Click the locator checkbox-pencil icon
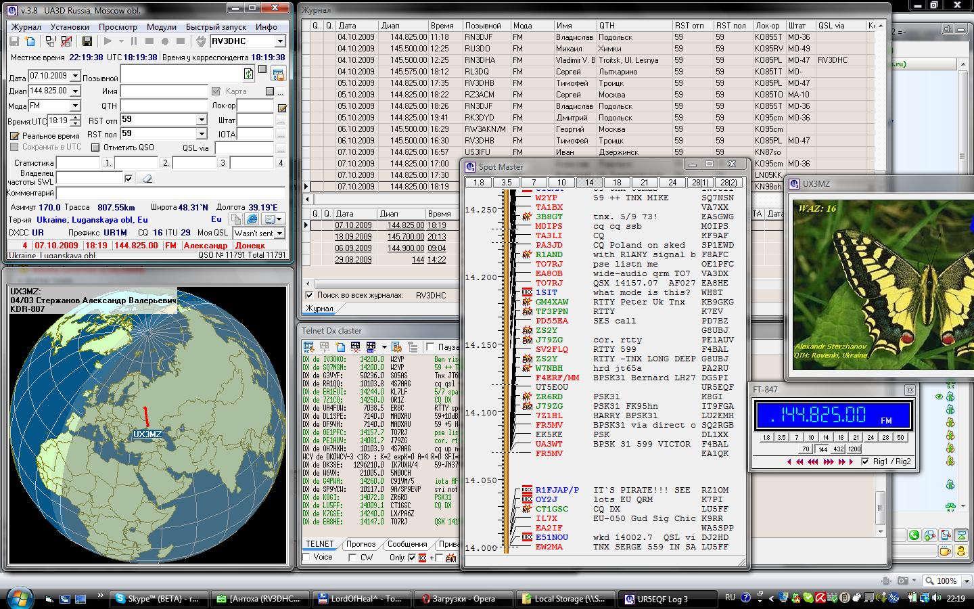The width and height of the screenshot is (974, 609). pyautogui.click(x=282, y=107)
